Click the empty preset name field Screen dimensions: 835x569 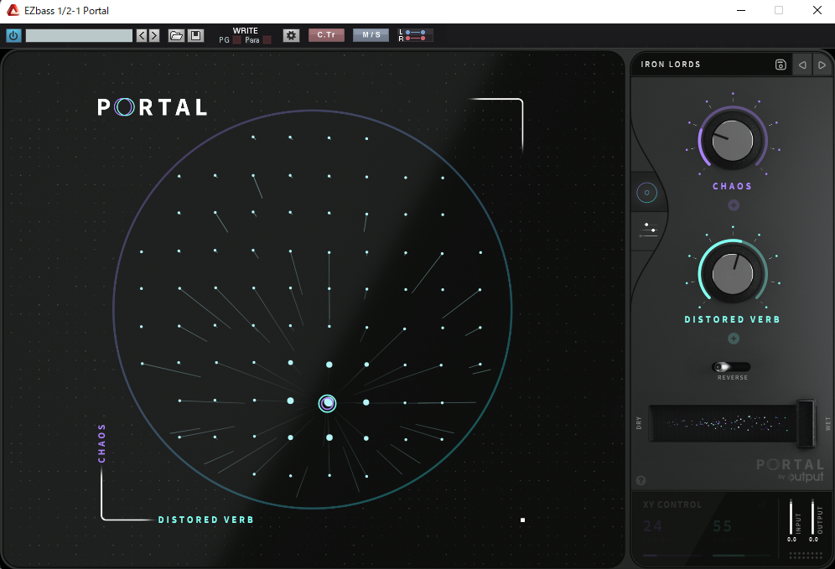coord(79,36)
